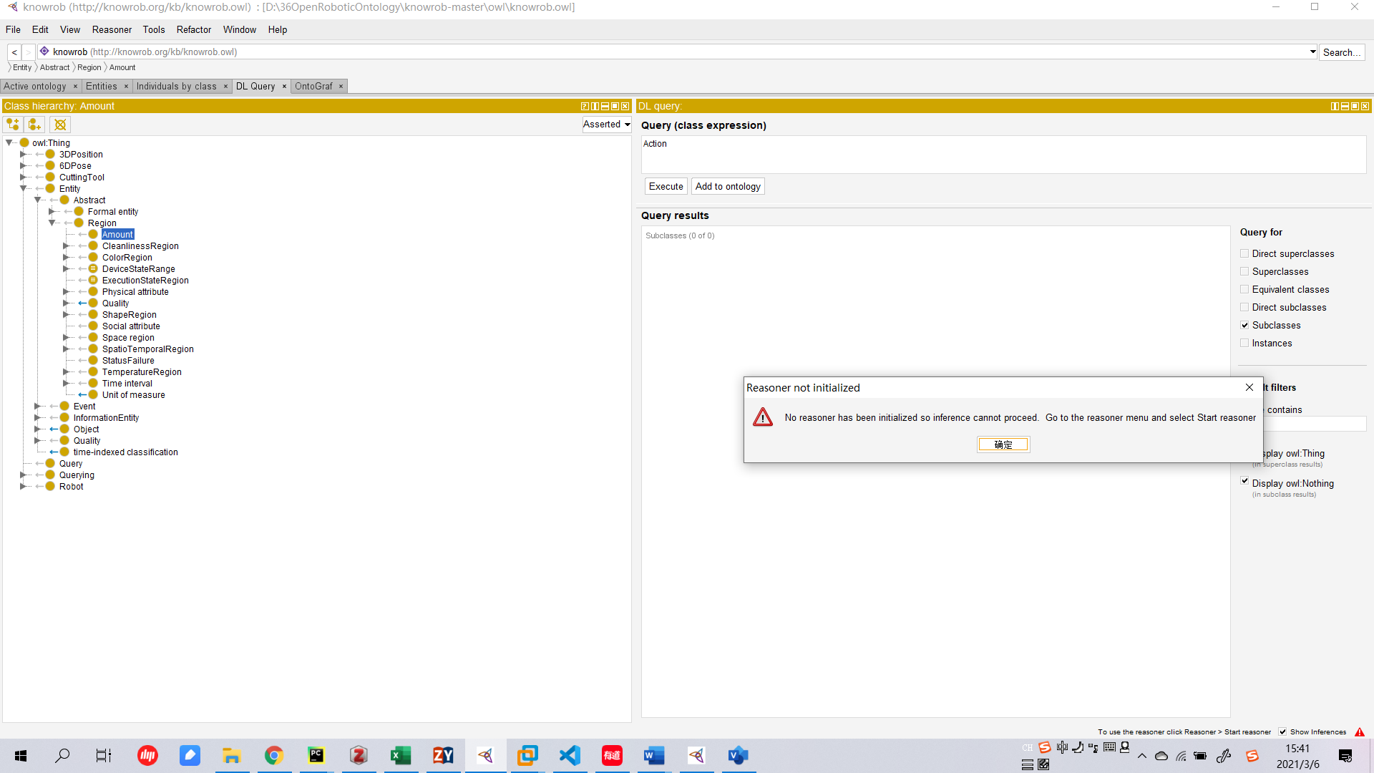
Task: Click the Add sibling class icon
Action: [x=34, y=125]
